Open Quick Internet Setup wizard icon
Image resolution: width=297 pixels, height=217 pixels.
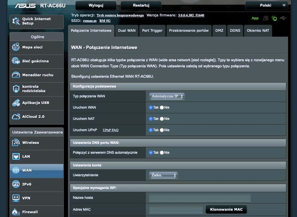[x=16, y=21]
